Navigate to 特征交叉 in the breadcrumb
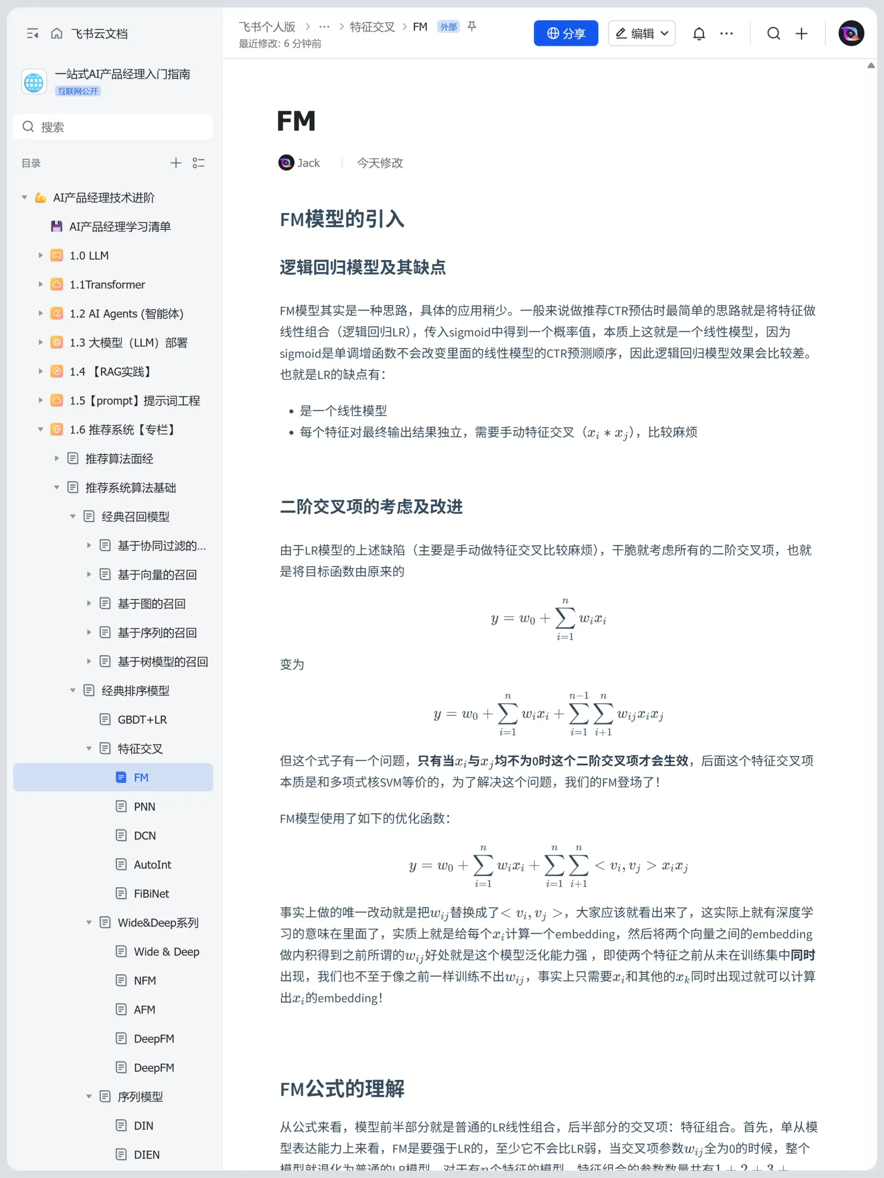Viewport: 884px width, 1178px height. pos(373,27)
